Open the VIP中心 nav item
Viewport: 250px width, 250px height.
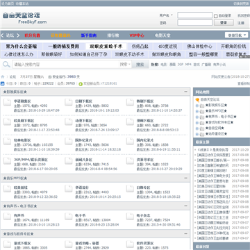point(137,35)
